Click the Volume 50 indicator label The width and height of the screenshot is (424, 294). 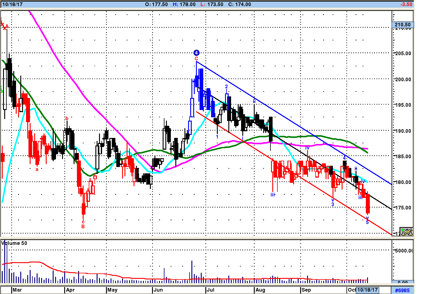tap(14, 243)
